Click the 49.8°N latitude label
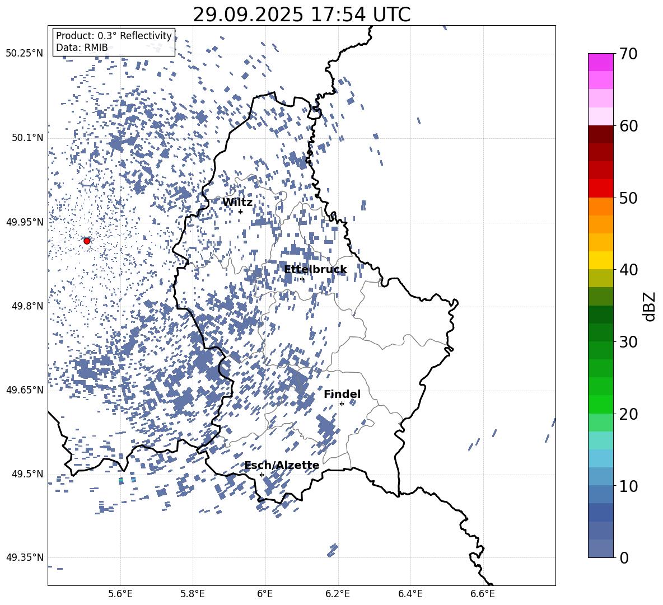 tap(27, 306)
